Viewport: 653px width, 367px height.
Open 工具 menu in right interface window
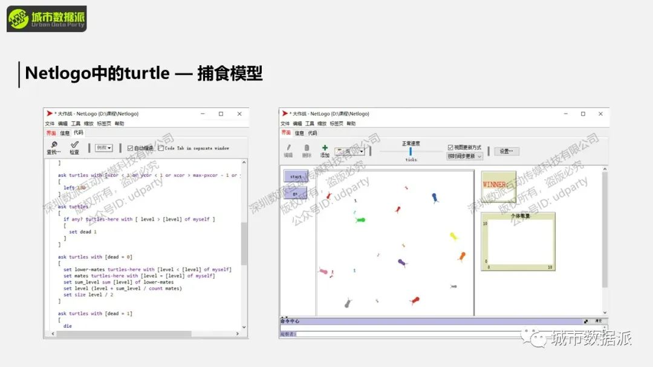click(x=310, y=124)
